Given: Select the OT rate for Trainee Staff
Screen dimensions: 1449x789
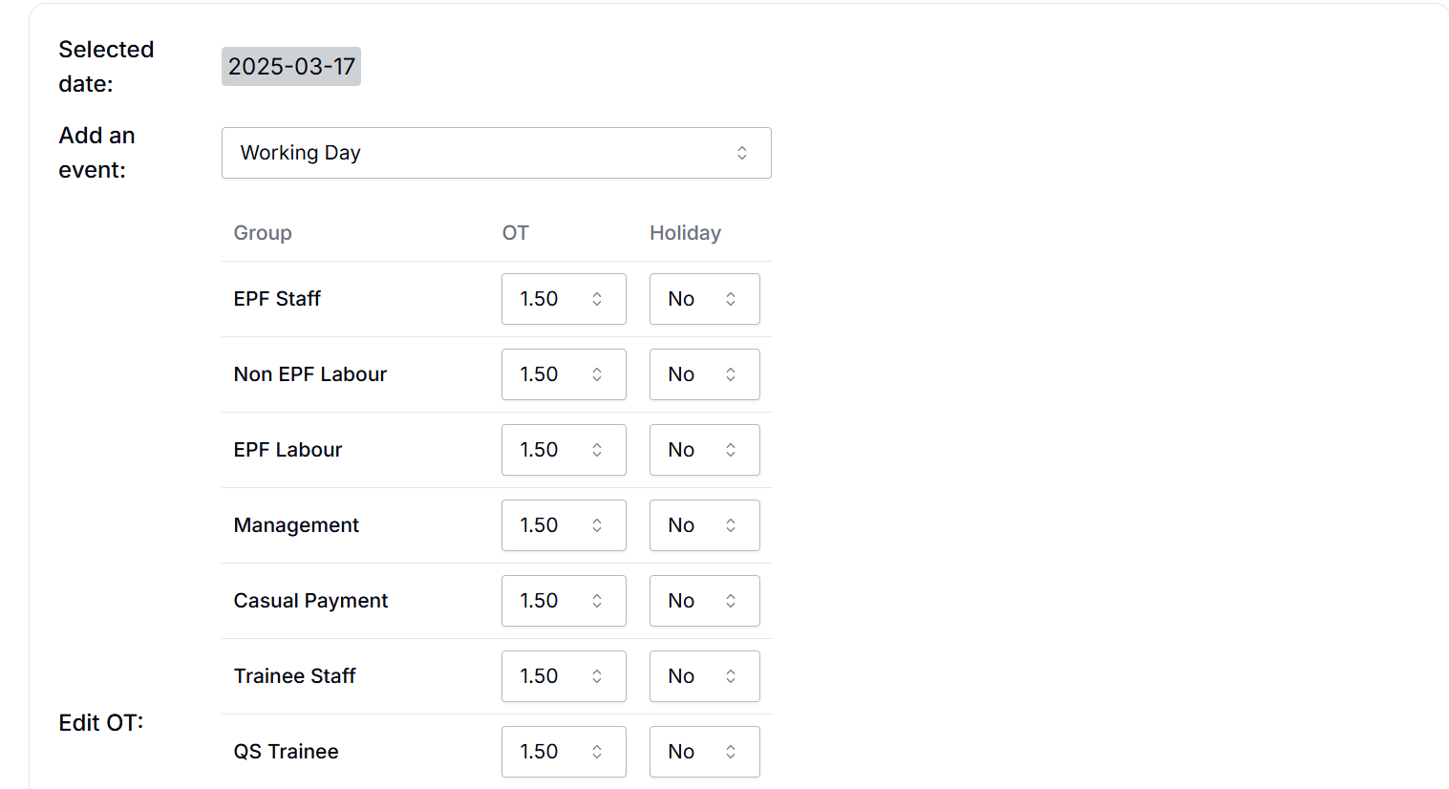Looking at the screenshot, I should point(564,676).
